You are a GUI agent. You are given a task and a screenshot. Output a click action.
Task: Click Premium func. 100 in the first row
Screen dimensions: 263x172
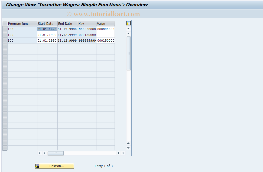pos(22,29)
